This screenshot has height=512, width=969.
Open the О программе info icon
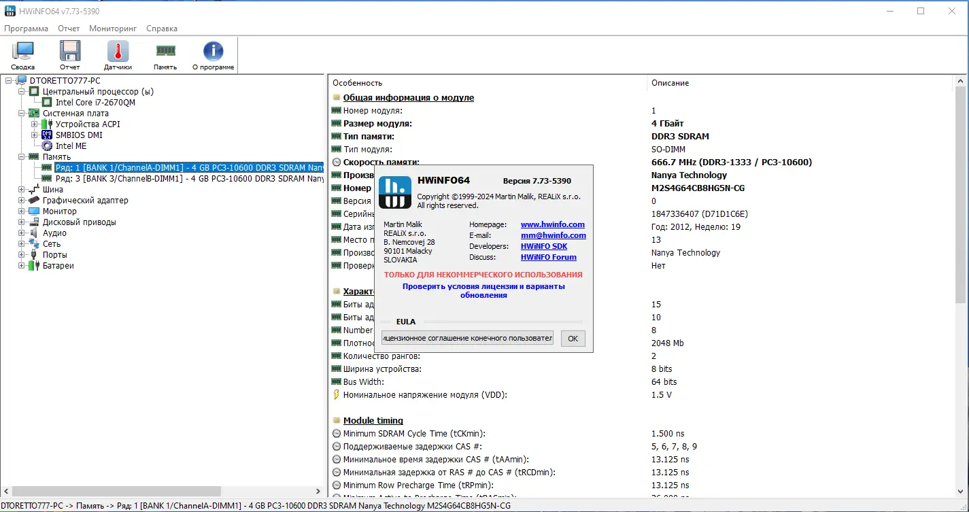click(213, 51)
